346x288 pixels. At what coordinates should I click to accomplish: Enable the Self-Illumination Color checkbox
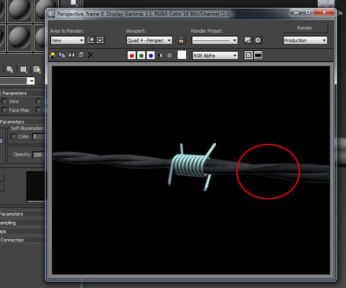(13, 136)
